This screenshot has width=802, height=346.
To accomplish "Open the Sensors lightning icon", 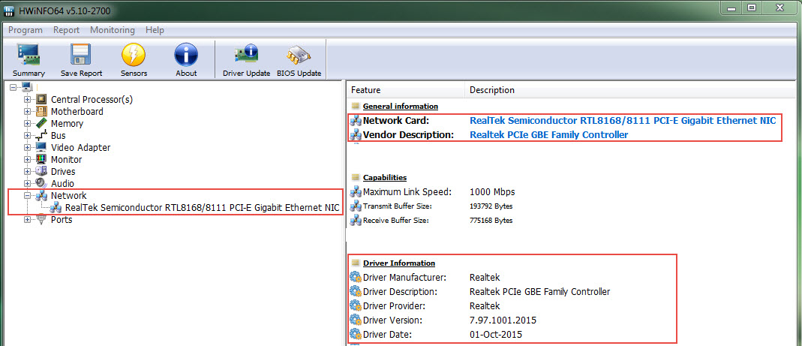I will (x=133, y=59).
